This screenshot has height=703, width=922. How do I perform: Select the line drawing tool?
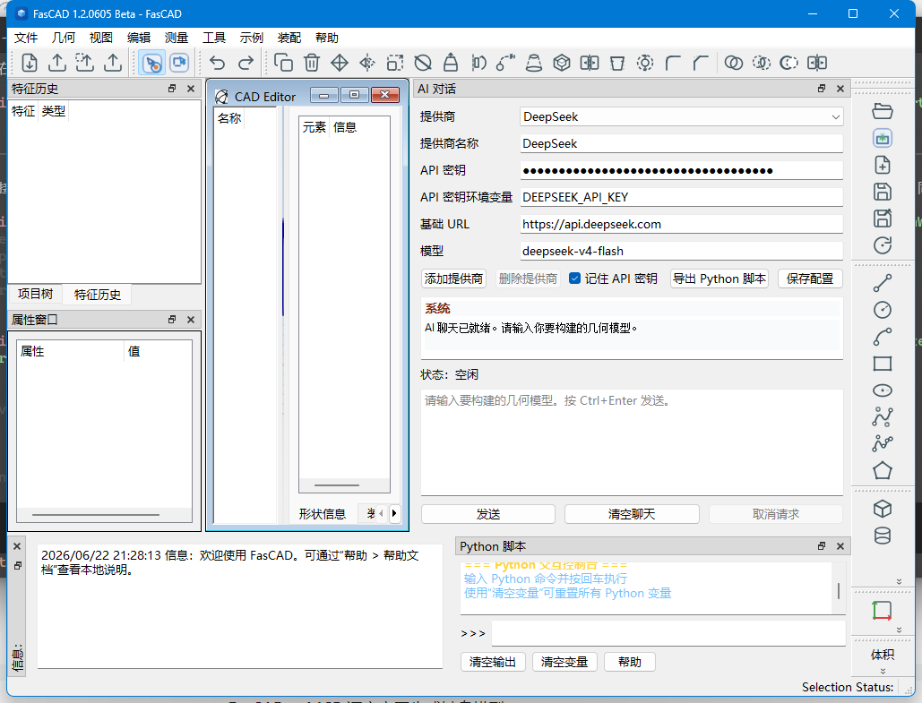[882, 283]
